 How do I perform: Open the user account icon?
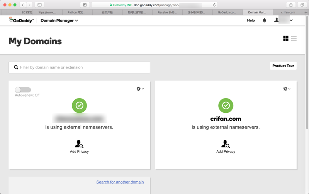pos(277,20)
